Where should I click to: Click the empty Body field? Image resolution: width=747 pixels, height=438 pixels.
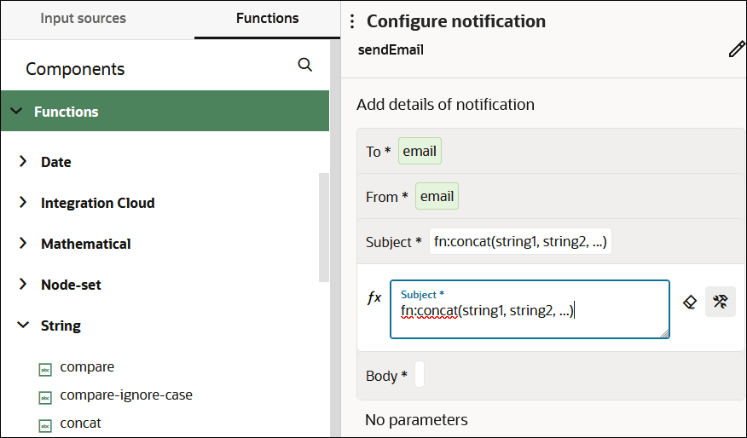420,376
